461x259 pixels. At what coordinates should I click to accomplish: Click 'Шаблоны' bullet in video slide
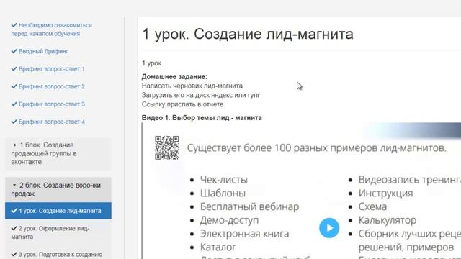coord(223,194)
